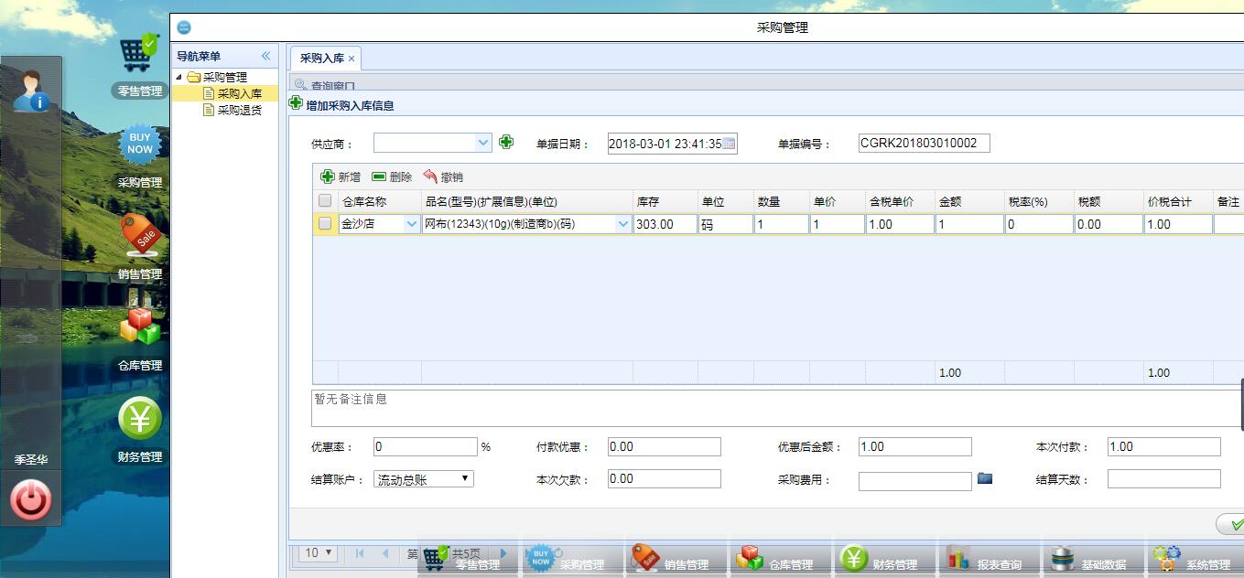Open the page size dropdown showing 10

[319, 553]
